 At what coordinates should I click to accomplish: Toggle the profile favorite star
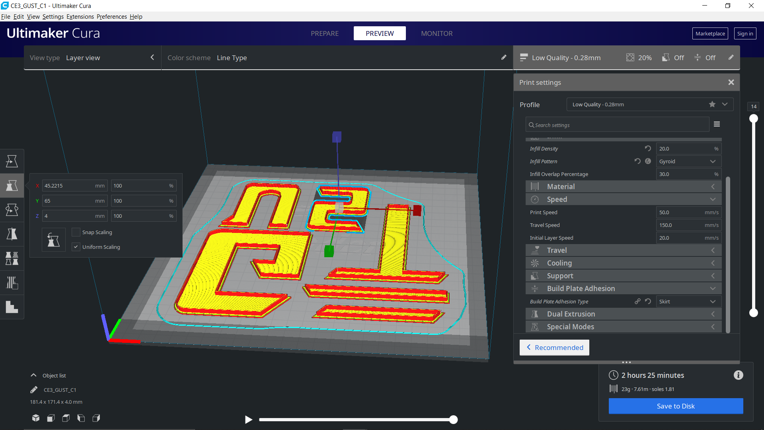pos(712,104)
